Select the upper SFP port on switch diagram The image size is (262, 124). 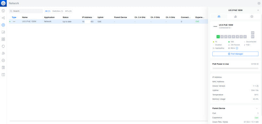[253, 33]
